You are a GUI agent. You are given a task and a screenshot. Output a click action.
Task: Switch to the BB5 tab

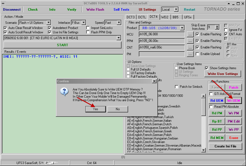click(x=176, y=17)
